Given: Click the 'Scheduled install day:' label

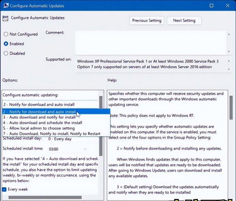Looking at the screenshot, I should pos(22,138).
